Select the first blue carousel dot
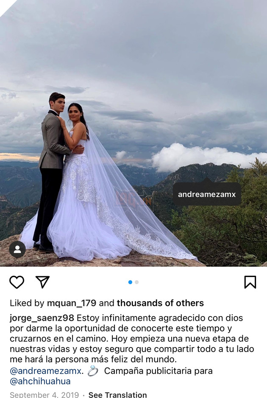 tap(130, 282)
